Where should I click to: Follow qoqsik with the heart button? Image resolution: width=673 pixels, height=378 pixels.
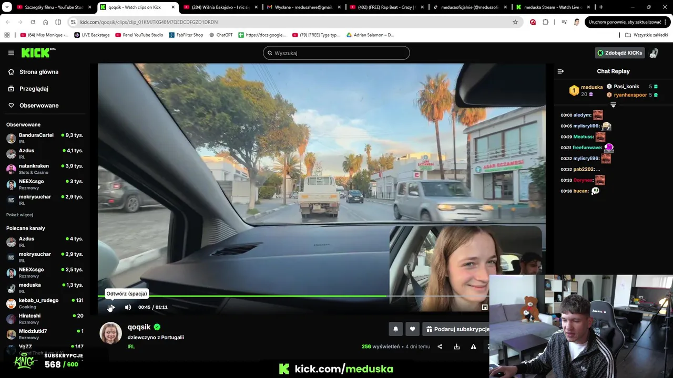click(x=412, y=329)
